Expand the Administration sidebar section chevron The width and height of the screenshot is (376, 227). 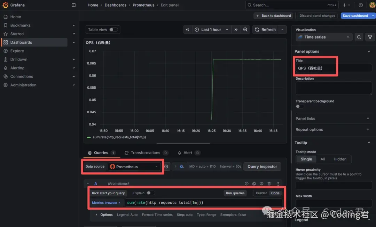74,85
